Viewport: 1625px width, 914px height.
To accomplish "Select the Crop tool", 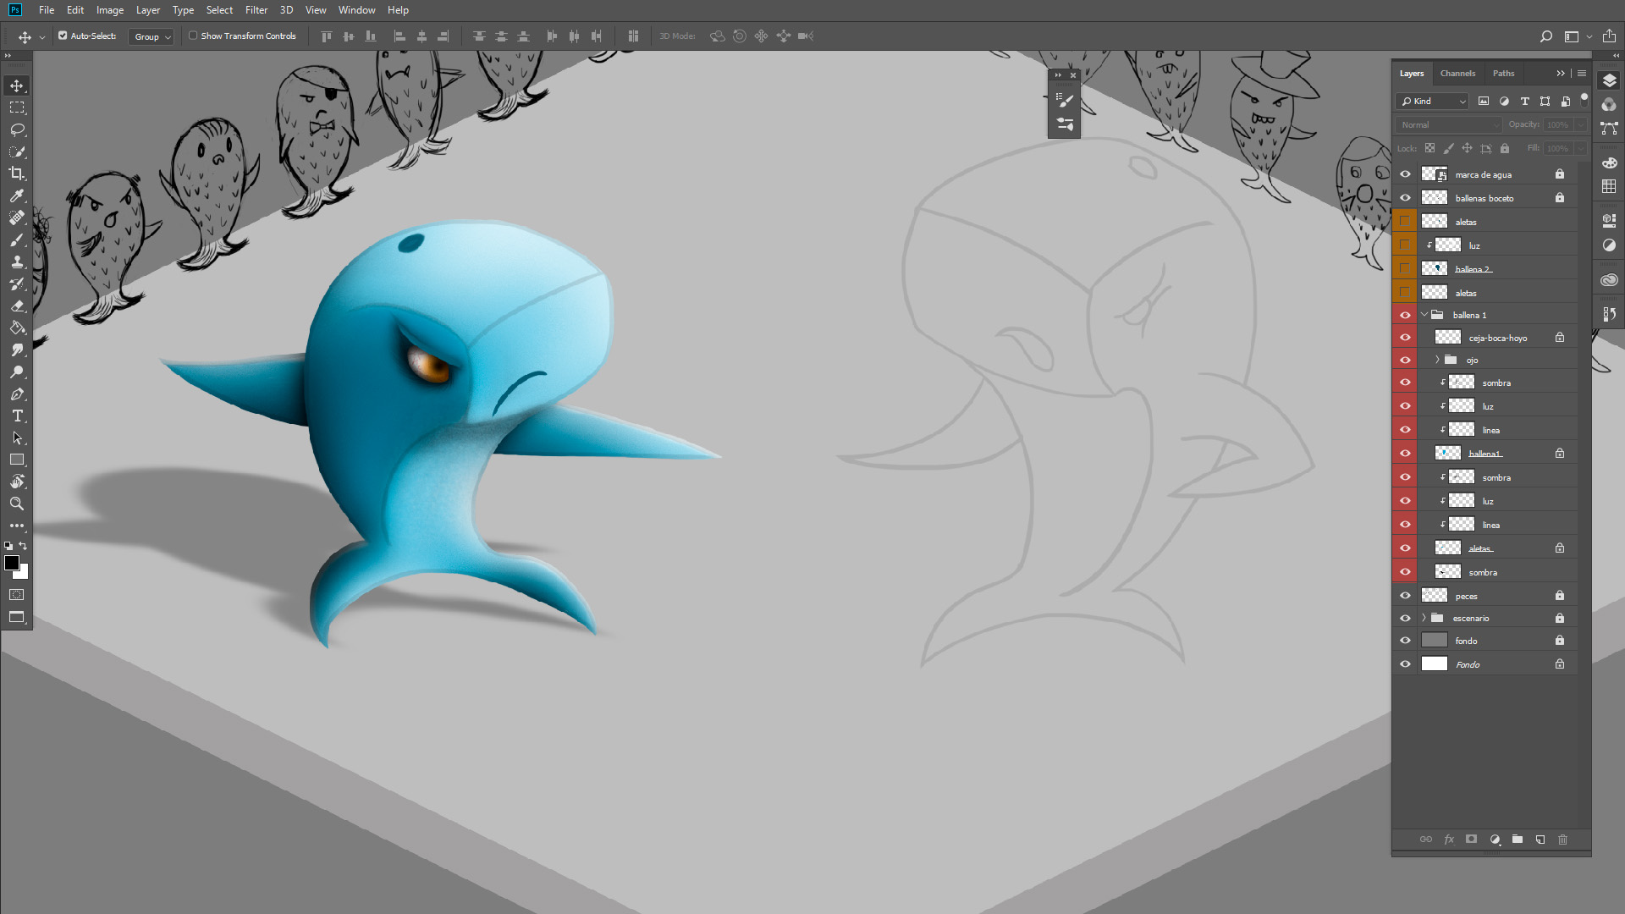I will pos(17,173).
